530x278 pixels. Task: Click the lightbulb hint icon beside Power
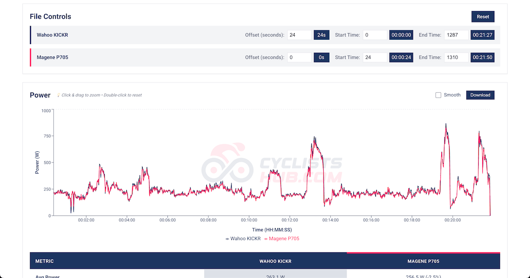(58, 95)
